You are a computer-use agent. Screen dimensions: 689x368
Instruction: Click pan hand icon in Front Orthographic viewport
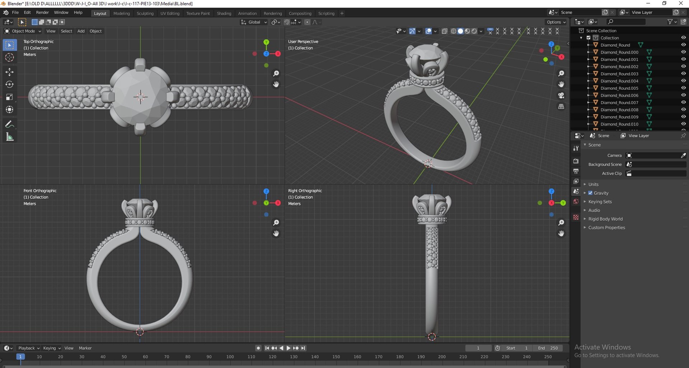(276, 233)
